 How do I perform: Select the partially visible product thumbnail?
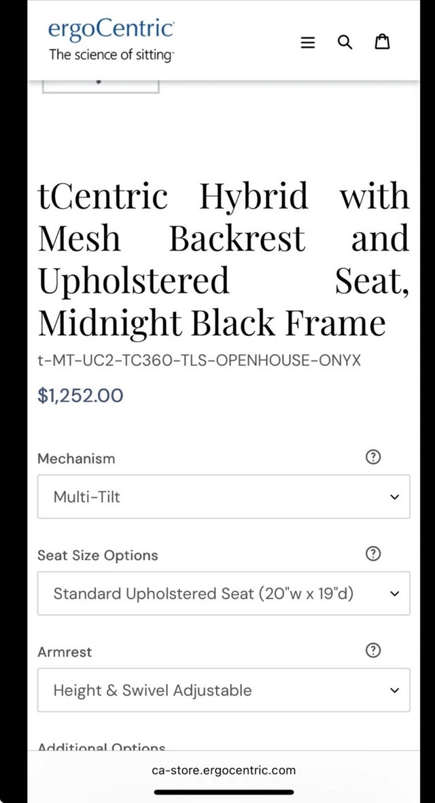101,86
